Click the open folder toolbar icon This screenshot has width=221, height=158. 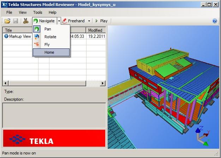coord(7,21)
